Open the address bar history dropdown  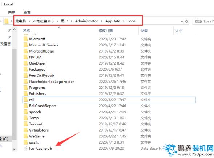click(182, 21)
